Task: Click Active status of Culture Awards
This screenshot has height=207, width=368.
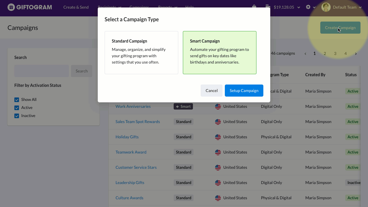Action: pos(353,198)
